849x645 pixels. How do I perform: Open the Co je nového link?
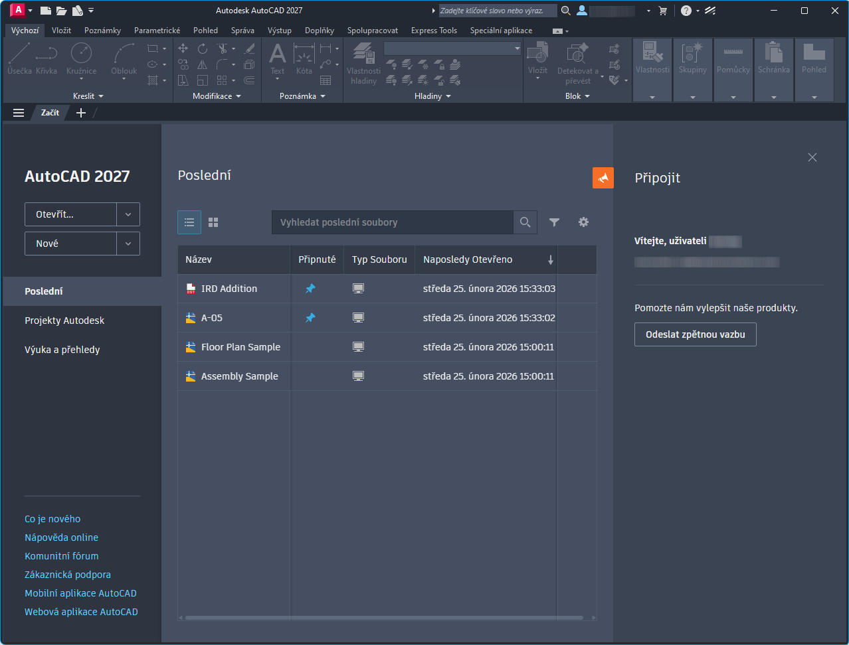point(52,519)
